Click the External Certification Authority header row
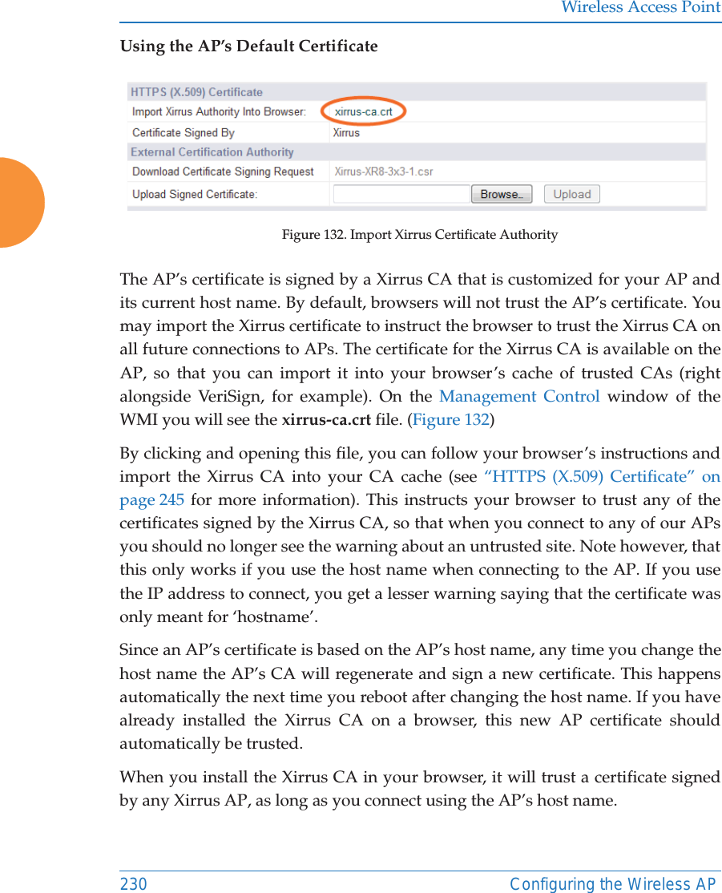Screen dimensions: 722x893 pyautogui.click(x=212, y=152)
